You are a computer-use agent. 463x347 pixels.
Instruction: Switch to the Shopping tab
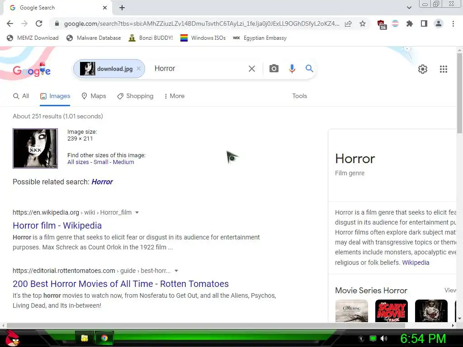pos(135,96)
